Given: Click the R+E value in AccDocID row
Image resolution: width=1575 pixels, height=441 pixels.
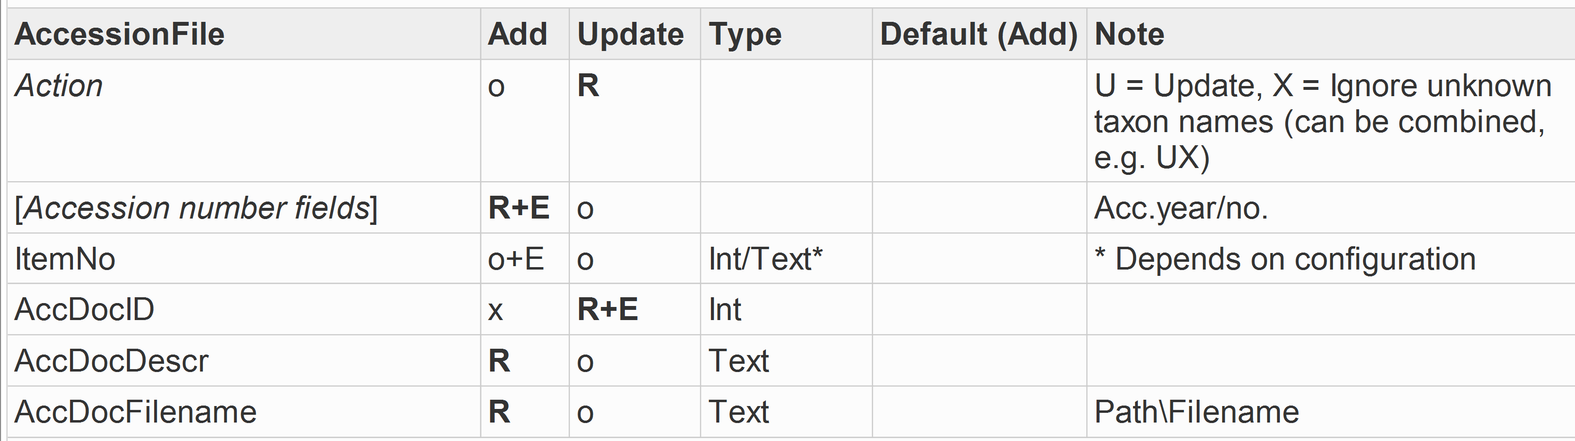Looking at the screenshot, I should 608,309.
